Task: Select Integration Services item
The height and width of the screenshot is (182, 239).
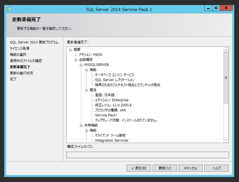Action: [x=112, y=140]
